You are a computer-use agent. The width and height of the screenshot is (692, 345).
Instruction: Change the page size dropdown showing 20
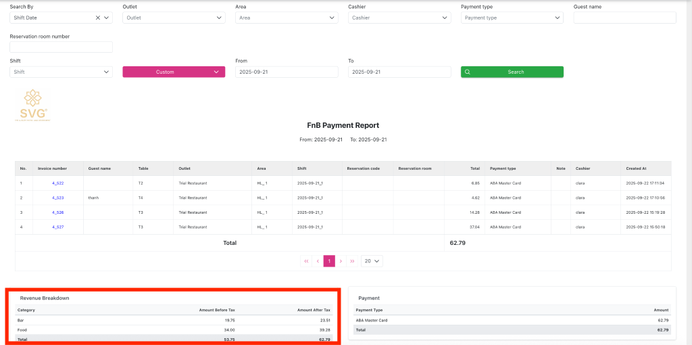(x=372, y=260)
